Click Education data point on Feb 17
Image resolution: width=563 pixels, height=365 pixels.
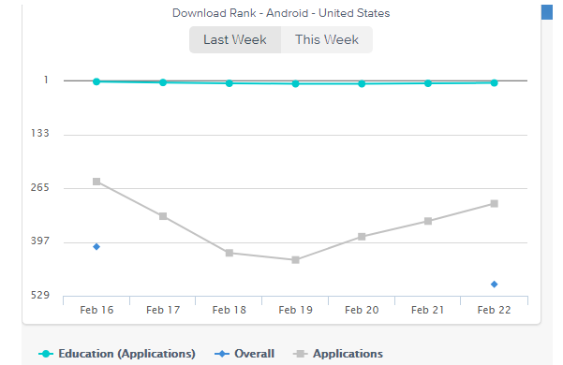click(163, 82)
